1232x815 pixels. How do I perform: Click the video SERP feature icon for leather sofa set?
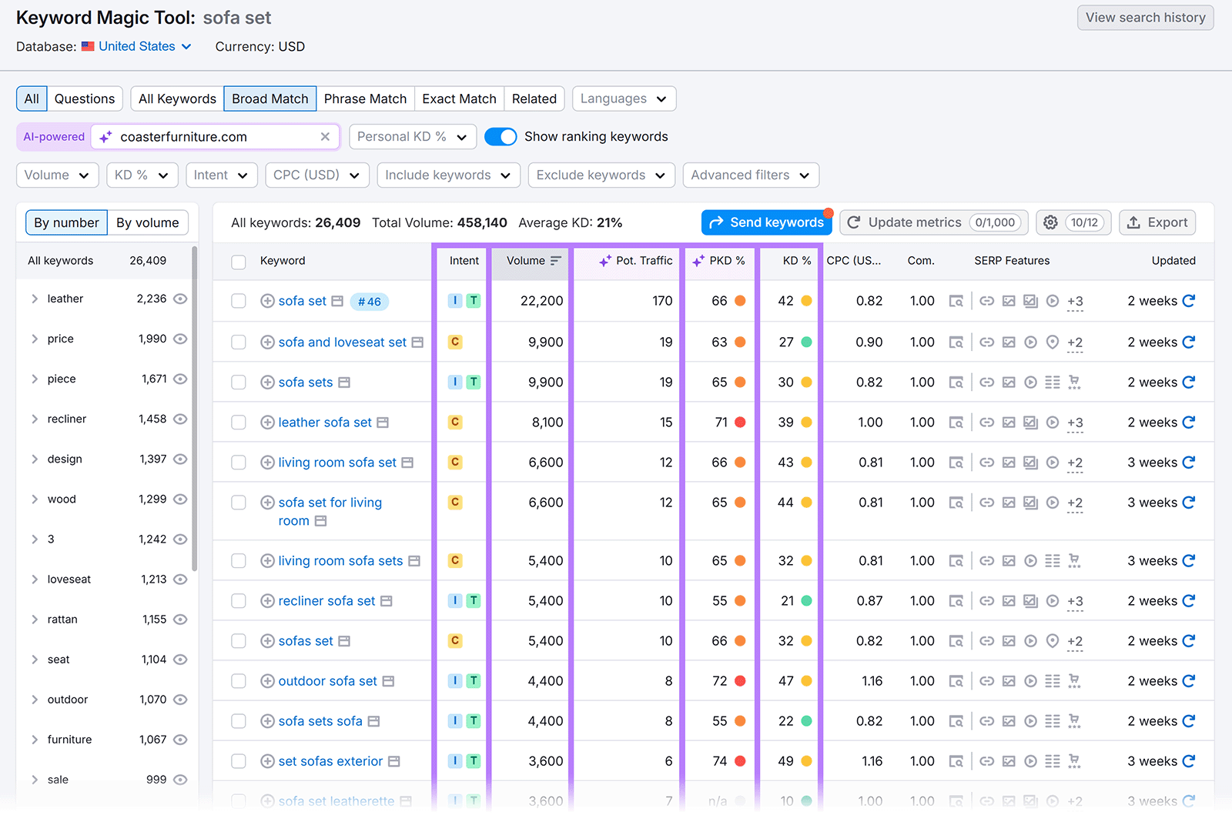tap(1053, 422)
